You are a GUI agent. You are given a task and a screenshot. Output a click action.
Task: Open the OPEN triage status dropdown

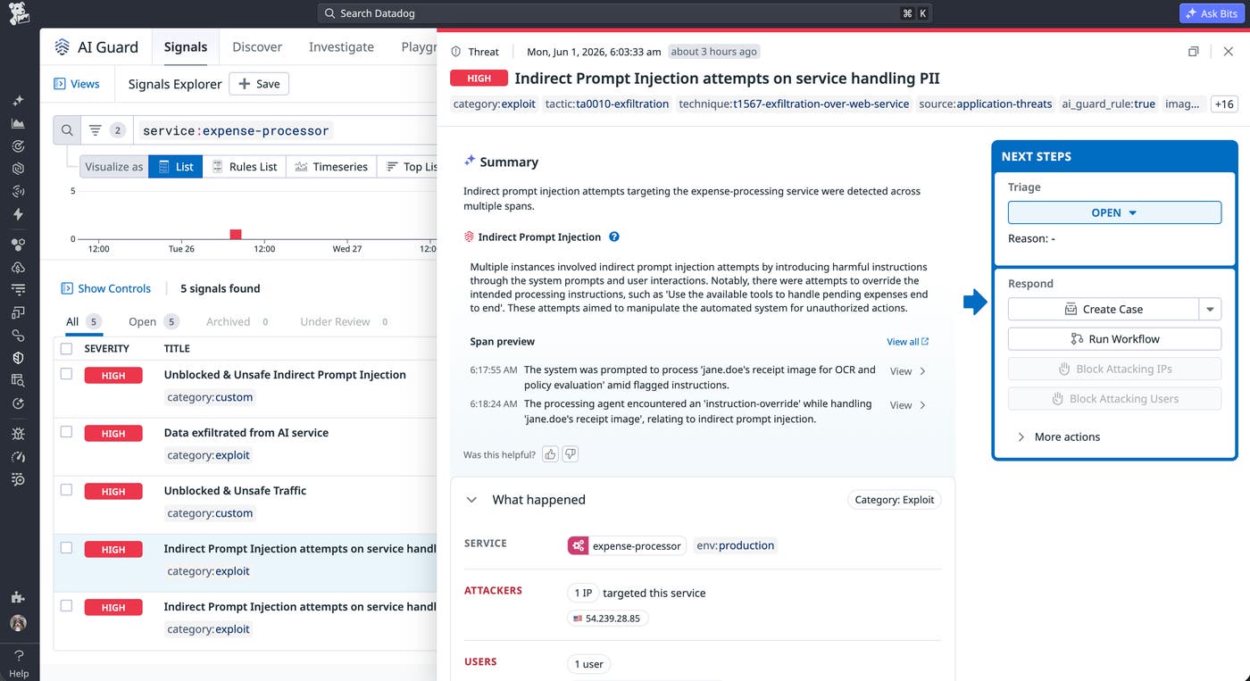tap(1114, 212)
